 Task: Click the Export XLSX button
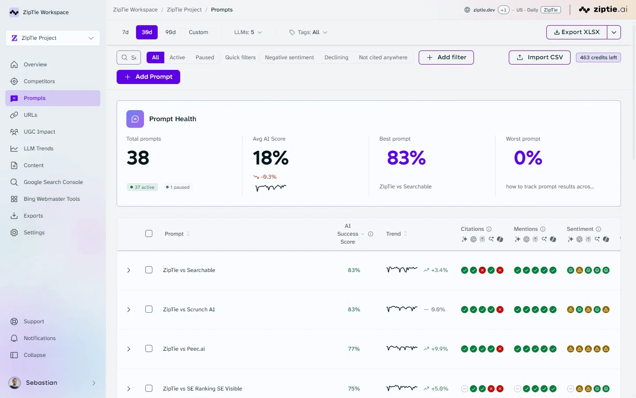click(x=577, y=32)
